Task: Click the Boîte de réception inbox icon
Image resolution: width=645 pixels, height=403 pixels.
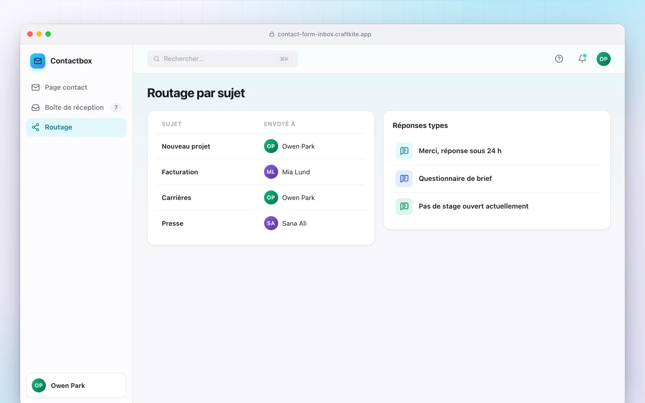Action: coord(35,107)
